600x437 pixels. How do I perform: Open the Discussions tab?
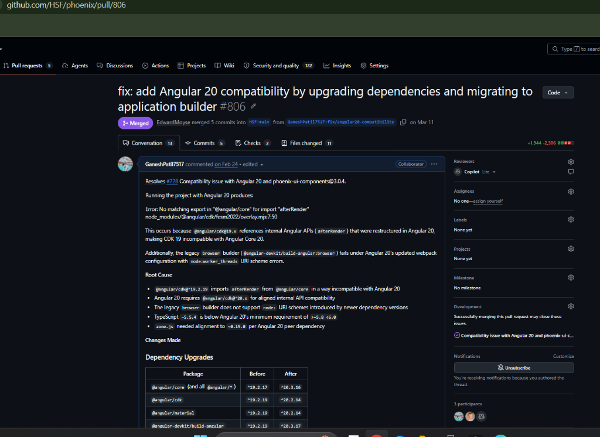[115, 66]
